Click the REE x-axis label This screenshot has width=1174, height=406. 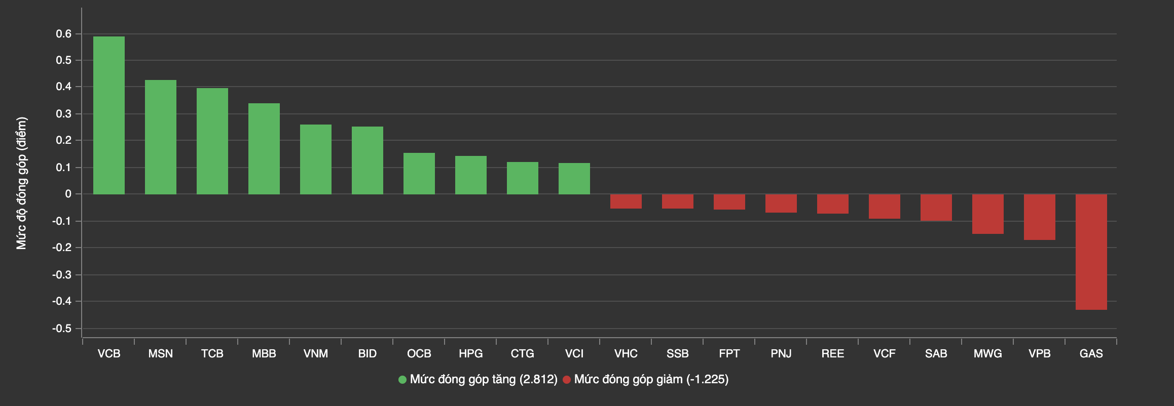[x=833, y=354]
